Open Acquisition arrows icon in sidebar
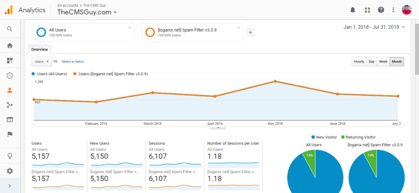Image resolution: width=419 pixels, height=193 pixels. click(x=10, y=105)
